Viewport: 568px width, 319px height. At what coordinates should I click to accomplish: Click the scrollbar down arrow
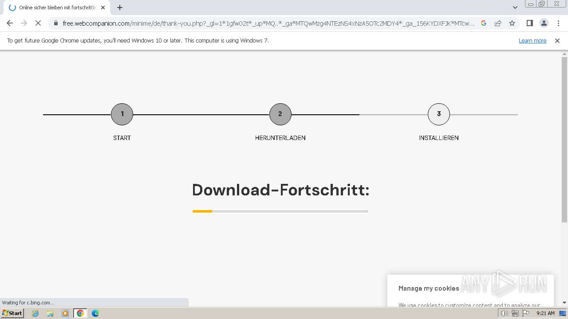point(564,303)
